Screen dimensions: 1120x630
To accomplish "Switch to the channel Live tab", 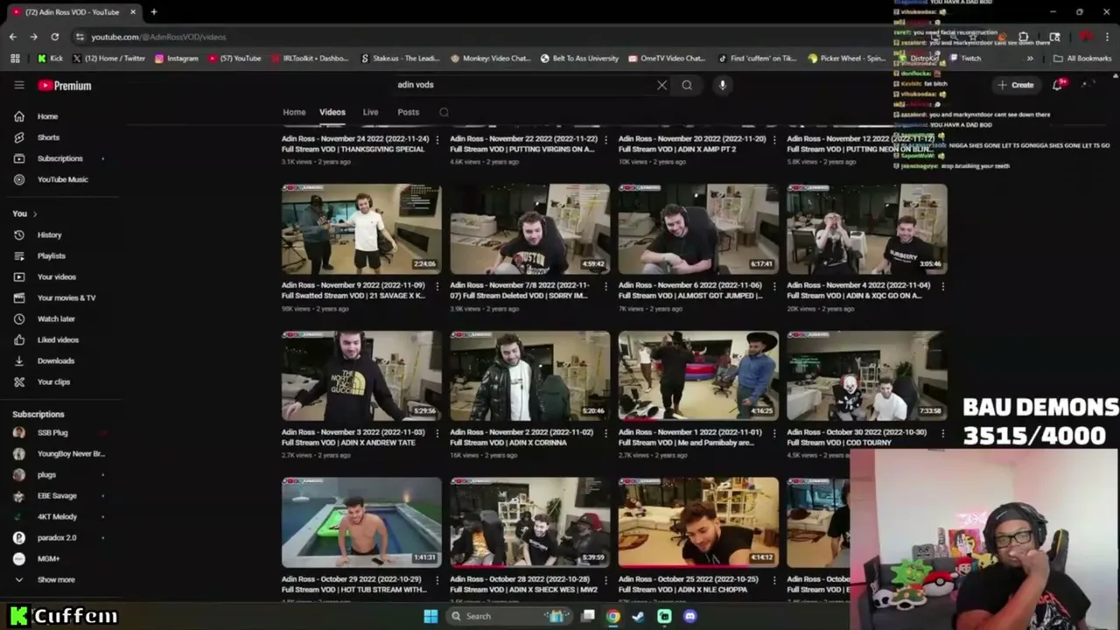I will (370, 112).
